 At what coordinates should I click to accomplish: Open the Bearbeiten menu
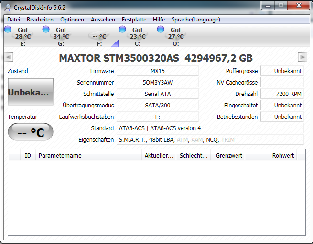coord(40,20)
